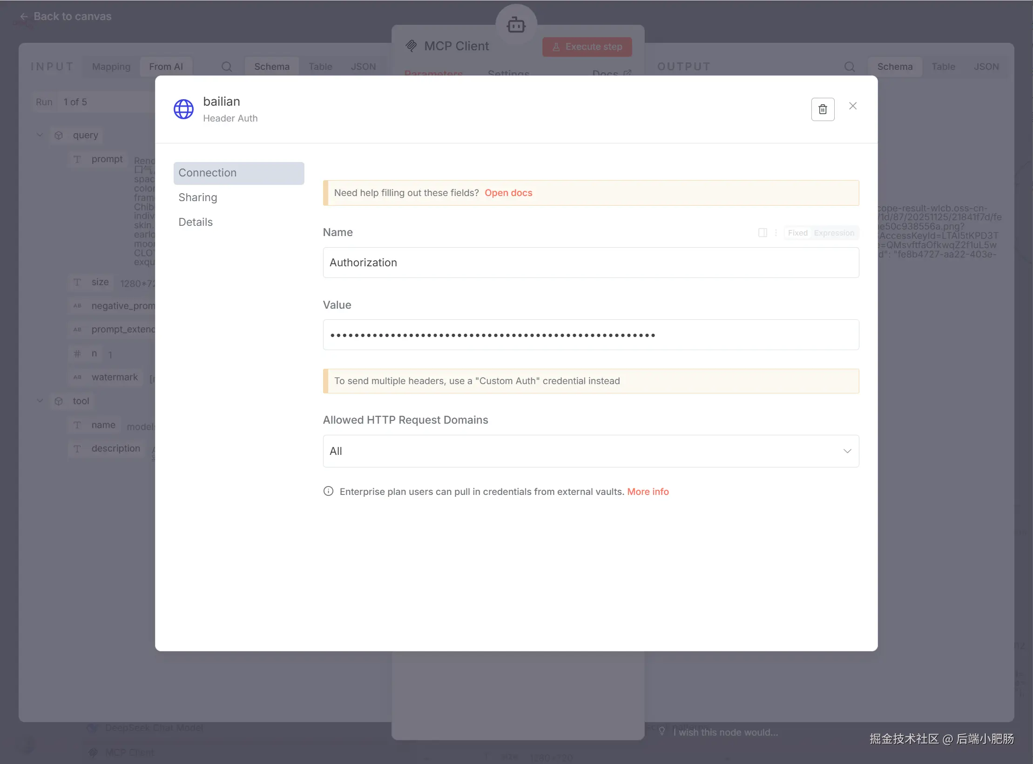This screenshot has width=1033, height=764.
Task: Click the panel layout icon beside Name
Action: click(x=762, y=233)
